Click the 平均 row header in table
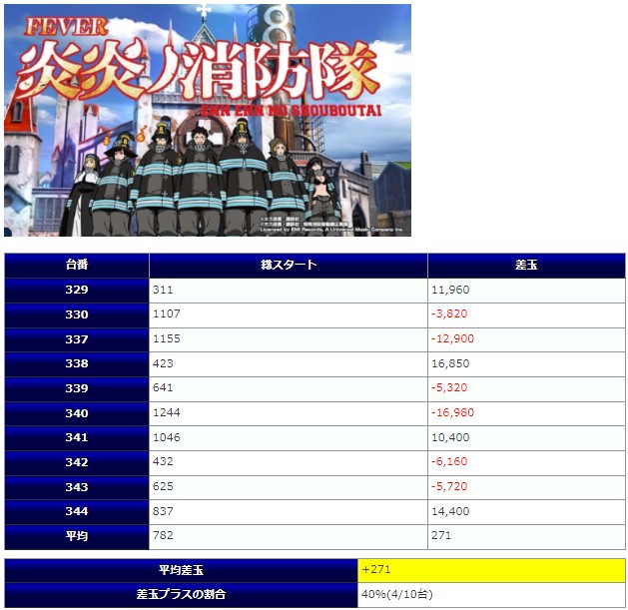This screenshot has height=610, width=628. (x=77, y=537)
